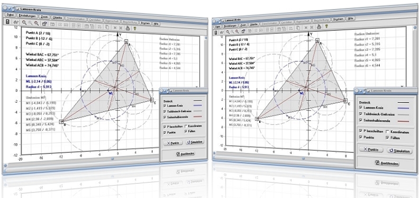Screen dimensions: 420x198
Task: Select triangle vertex B in the left graph
Action: click(x=61, y=122)
